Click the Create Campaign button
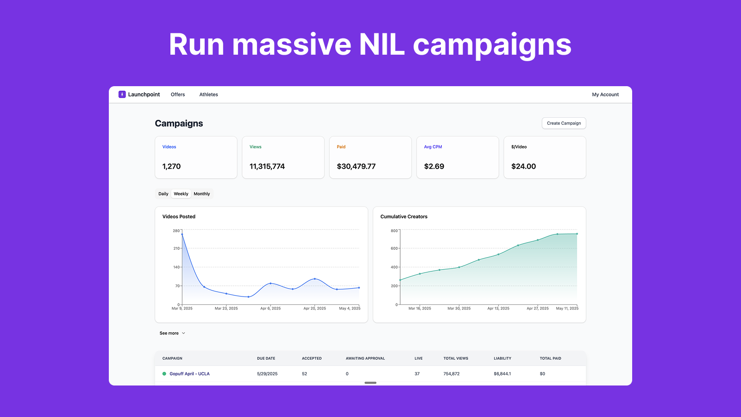This screenshot has width=741, height=417. (564, 123)
